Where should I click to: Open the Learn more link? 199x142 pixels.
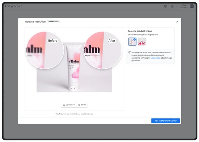click(x=155, y=58)
